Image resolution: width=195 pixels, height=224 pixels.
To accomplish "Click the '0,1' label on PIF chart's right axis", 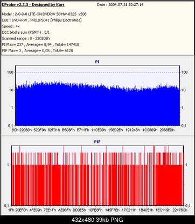I will coord(188,206).
